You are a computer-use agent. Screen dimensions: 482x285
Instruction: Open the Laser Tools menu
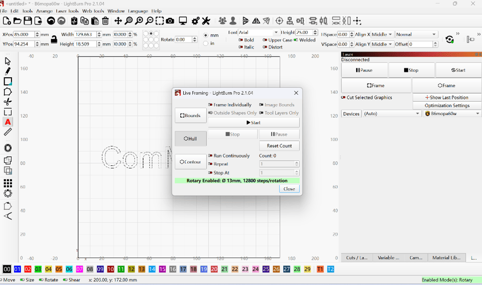67,11
